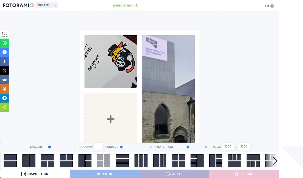Pick layout with tall left and two right cells
The height and width of the screenshot is (178, 303).
click(85, 161)
